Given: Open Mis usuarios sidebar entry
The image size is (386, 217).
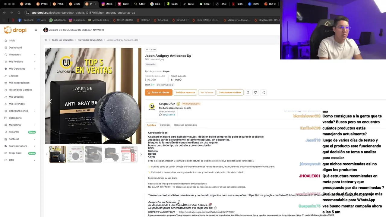Looking at the screenshot, I should 16,97.
